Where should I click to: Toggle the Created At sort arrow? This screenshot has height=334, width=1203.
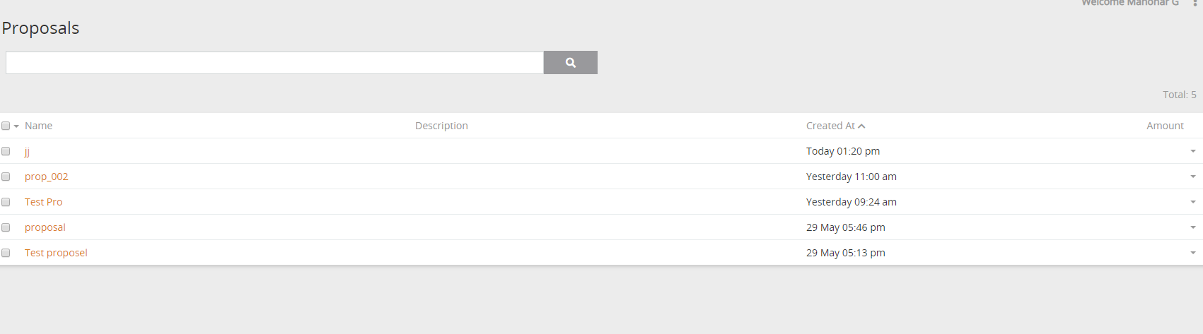pos(861,126)
